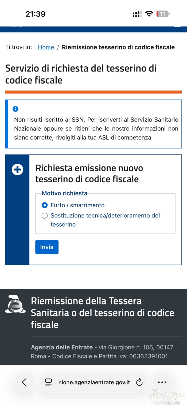Click the "Riemissione tesserino di codice fiscale" breadcrumb

point(118,47)
